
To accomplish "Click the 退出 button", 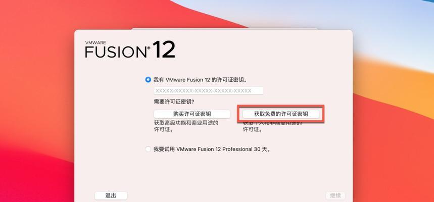I will tap(111, 195).
